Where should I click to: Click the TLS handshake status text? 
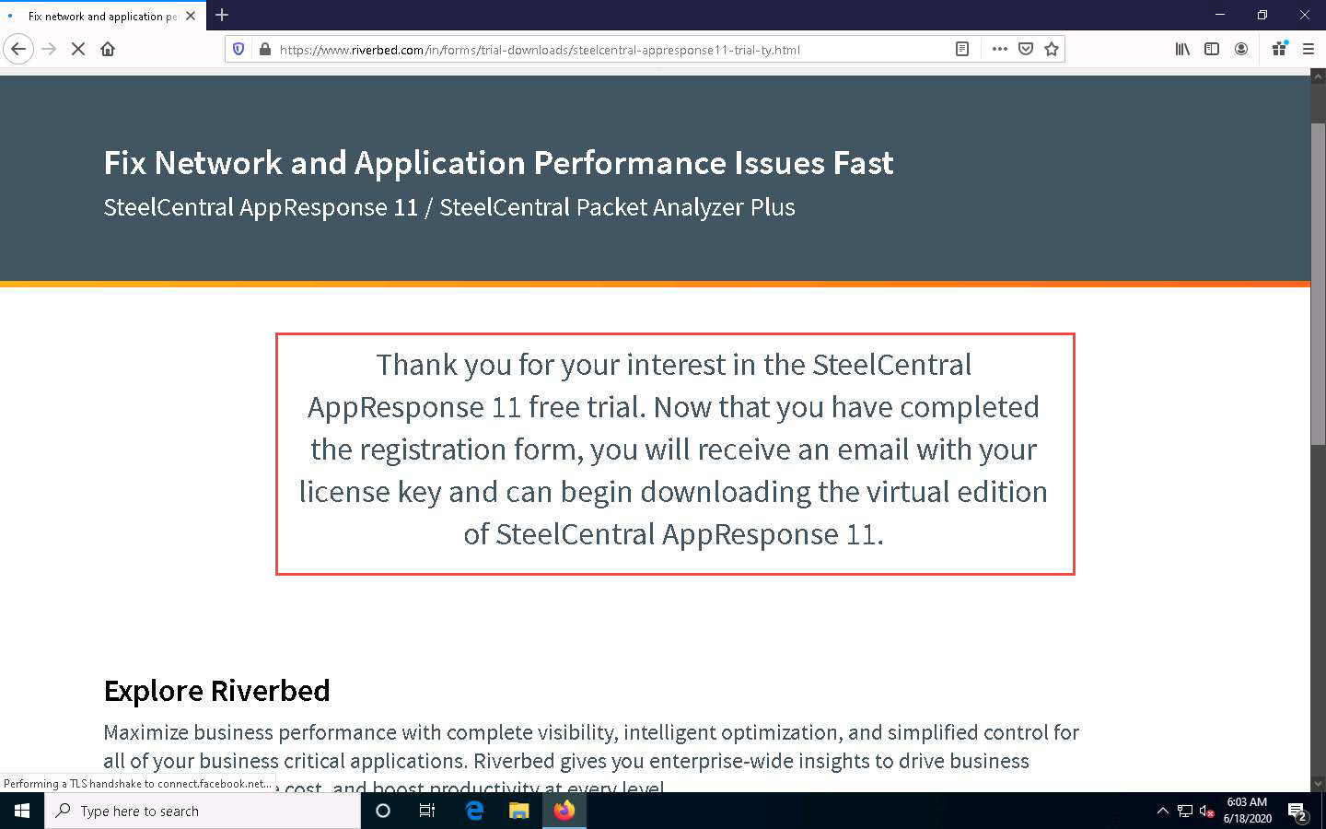[x=137, y=784]
